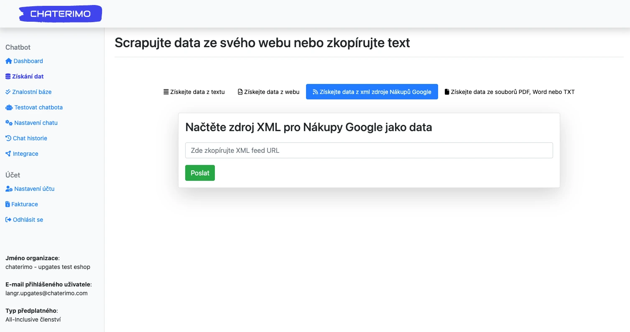Select the xml zdroje Nákupů Google tab
Viewport: 630px width, 332px height.
point(372,92)
